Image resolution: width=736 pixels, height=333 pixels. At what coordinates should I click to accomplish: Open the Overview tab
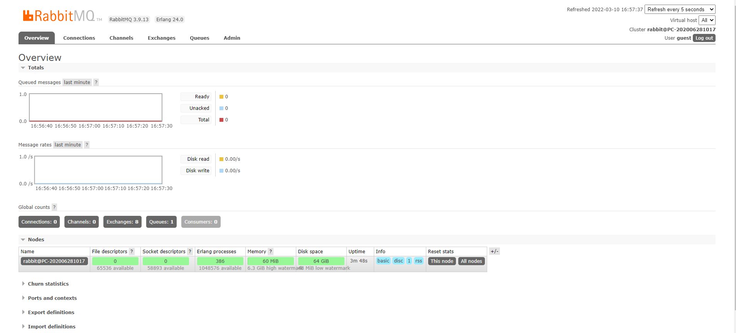coord(37,38)
